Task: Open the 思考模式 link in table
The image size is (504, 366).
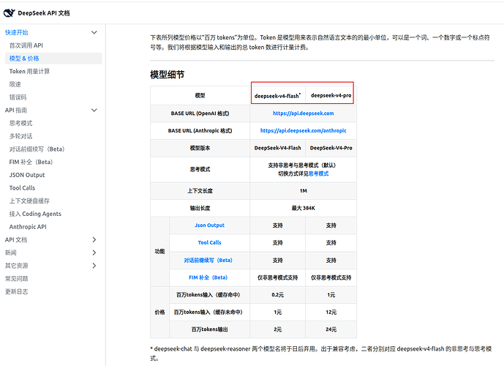Action: point(318,173)
